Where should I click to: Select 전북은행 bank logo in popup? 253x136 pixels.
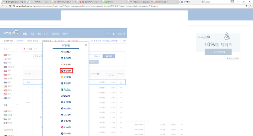(x=66, y=121)
